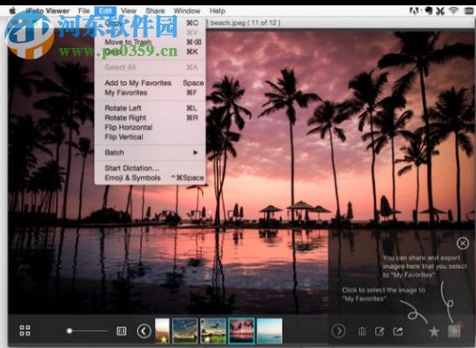Choose Emoji & Symbols
Viewport: 476px width, 348px height.
pos(151,178)
